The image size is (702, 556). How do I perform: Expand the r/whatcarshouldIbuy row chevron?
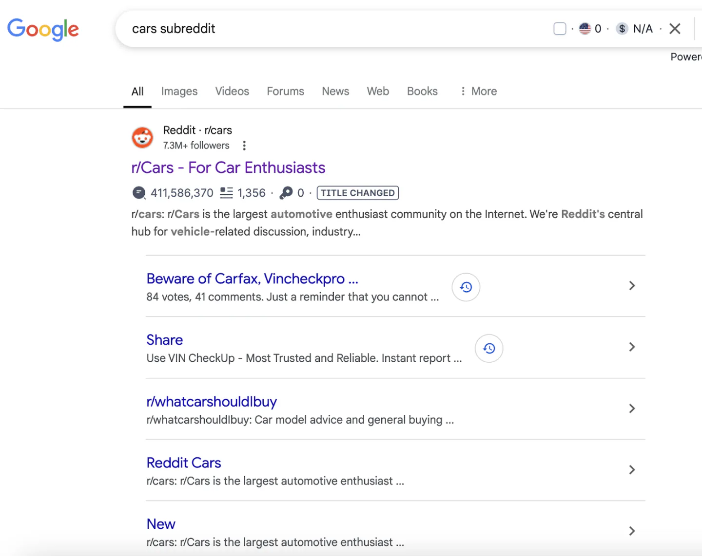pyautogui.click(x=632, y=408)
